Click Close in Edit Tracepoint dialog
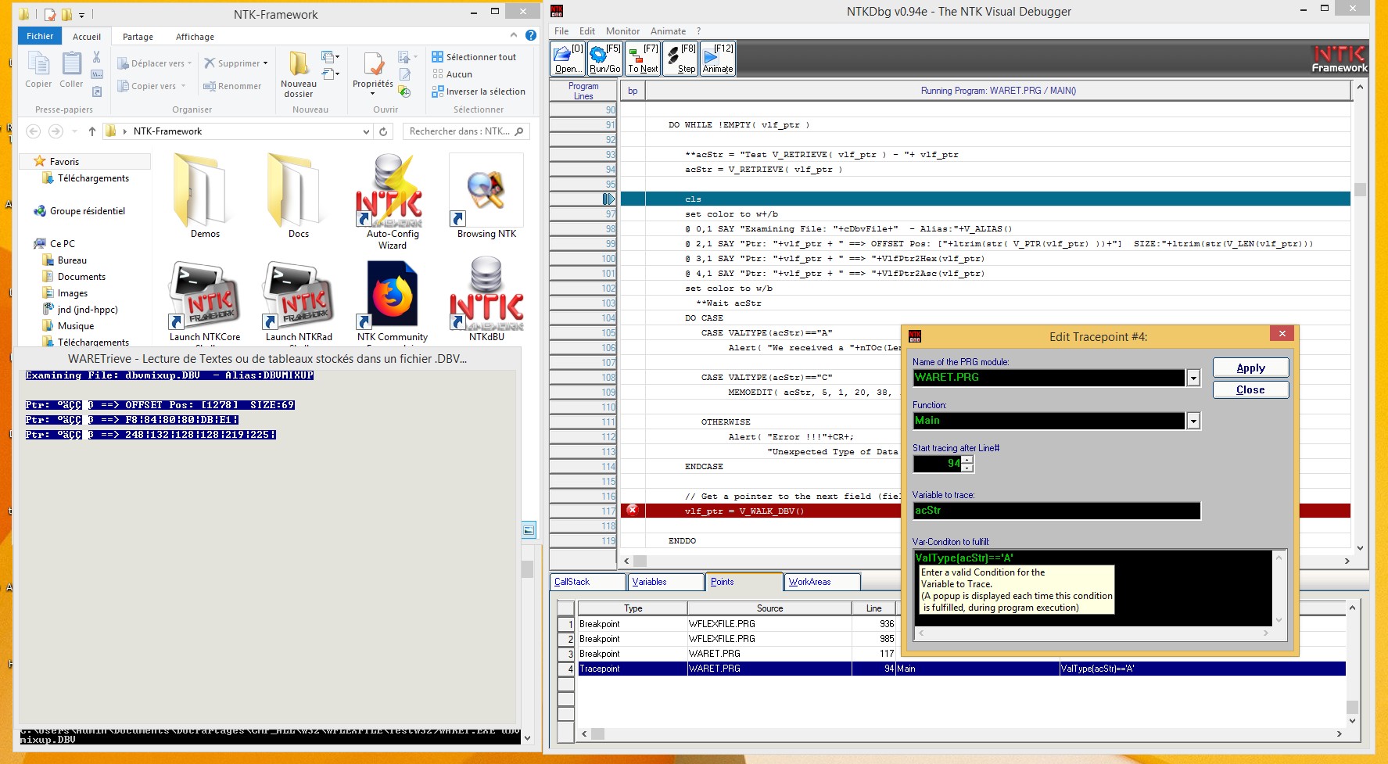The image size is (1388, 764). click(1250, 389)
